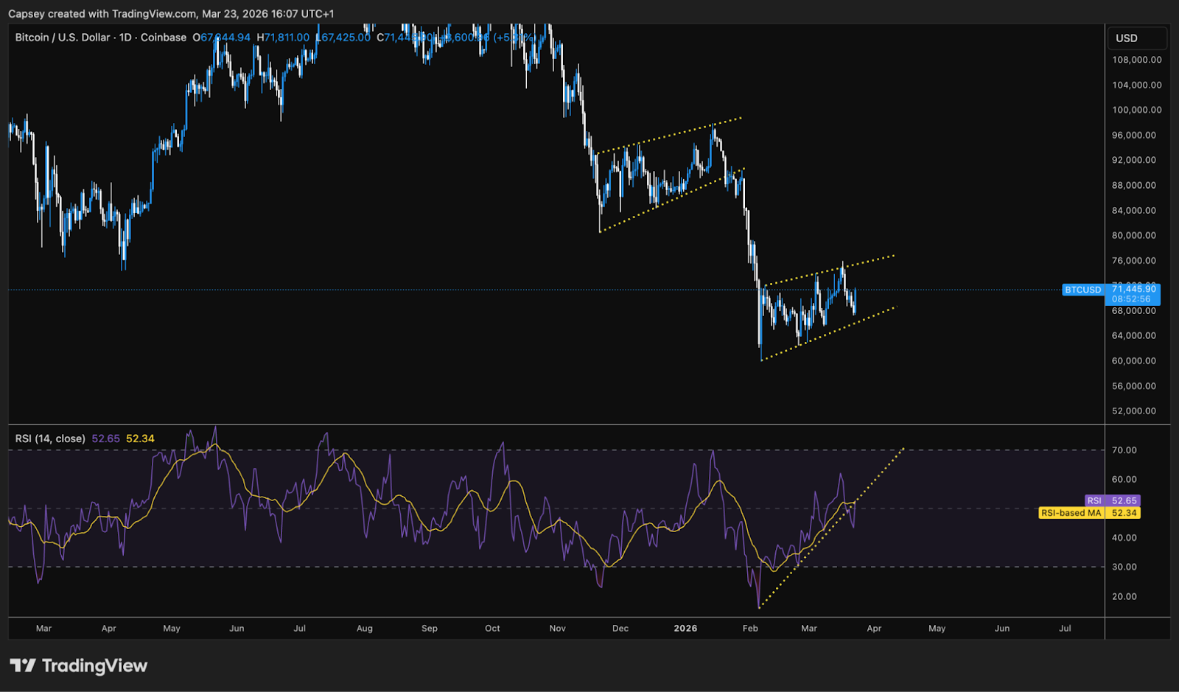This screenshot has width=1179, height=692.
Task: Click the purple RSI 52.65 axis label
Action: tap(1112, 500)
